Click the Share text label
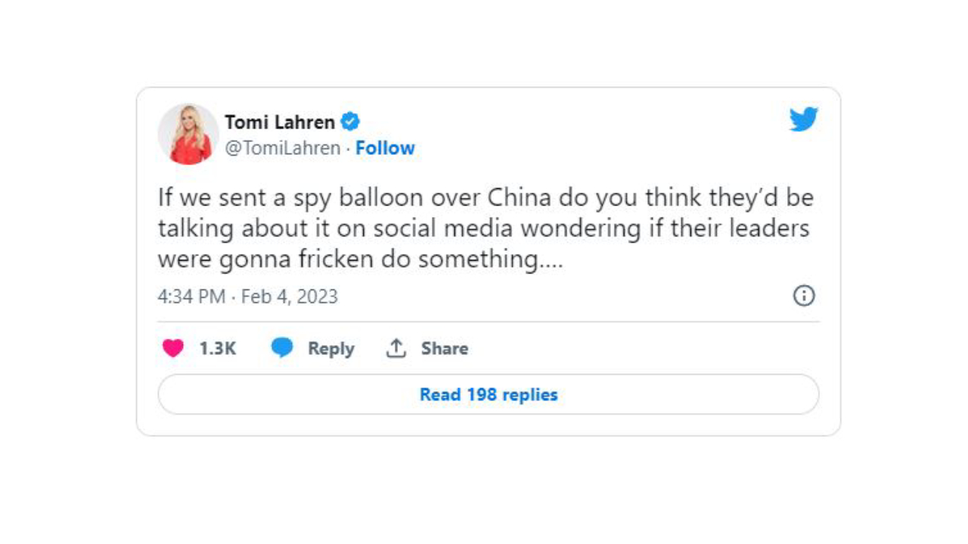 click(444, 348)
